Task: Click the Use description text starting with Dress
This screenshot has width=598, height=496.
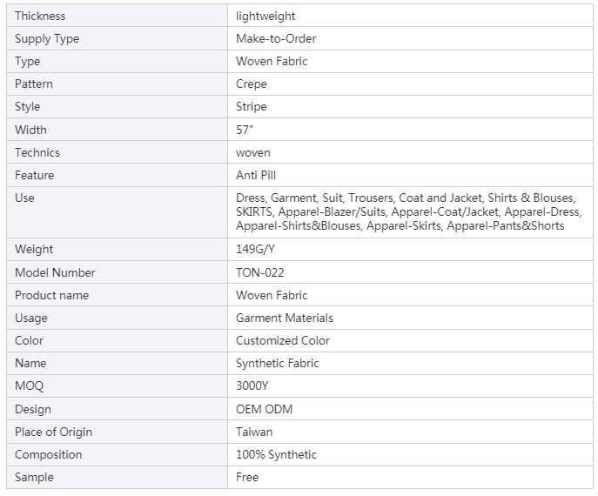Action: pos(408,211)
